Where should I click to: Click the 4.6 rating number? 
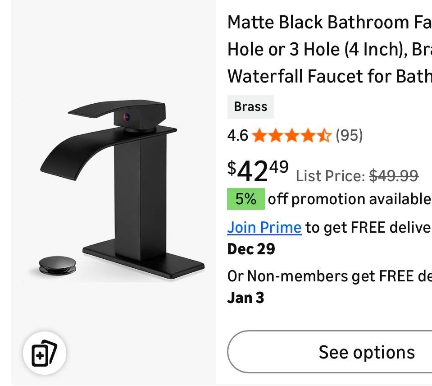[x=237, y=135]
